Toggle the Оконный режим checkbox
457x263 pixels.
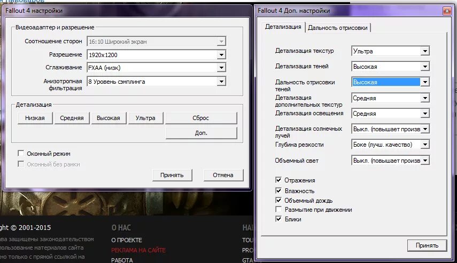click(21, 153)
